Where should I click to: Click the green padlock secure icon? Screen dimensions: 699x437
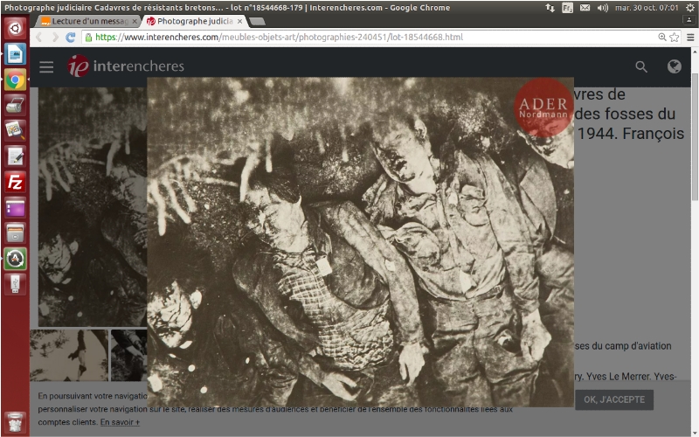tap(88, 38)
